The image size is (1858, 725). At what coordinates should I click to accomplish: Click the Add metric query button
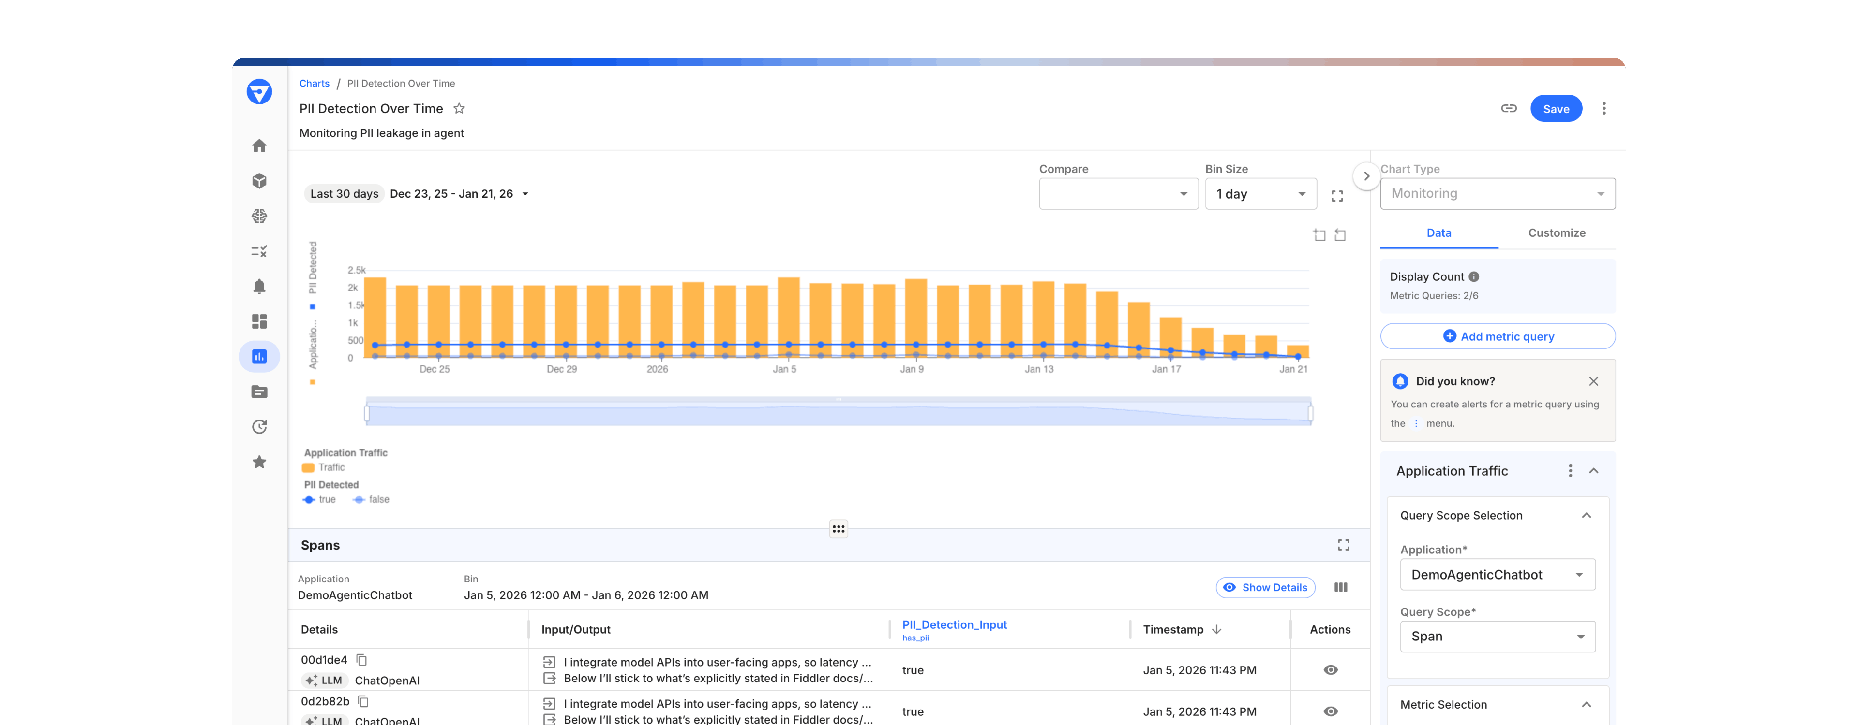[1498, 336]
